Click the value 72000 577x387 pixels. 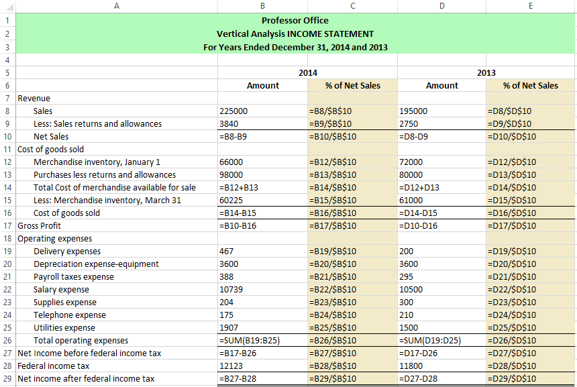coord(441,162)
